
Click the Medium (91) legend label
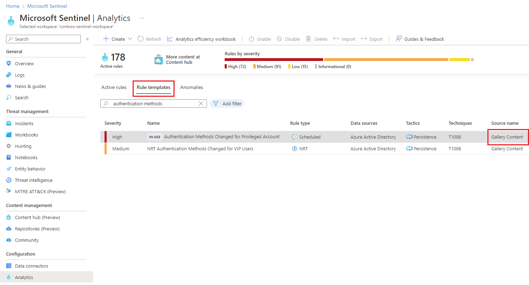[268, 67]
